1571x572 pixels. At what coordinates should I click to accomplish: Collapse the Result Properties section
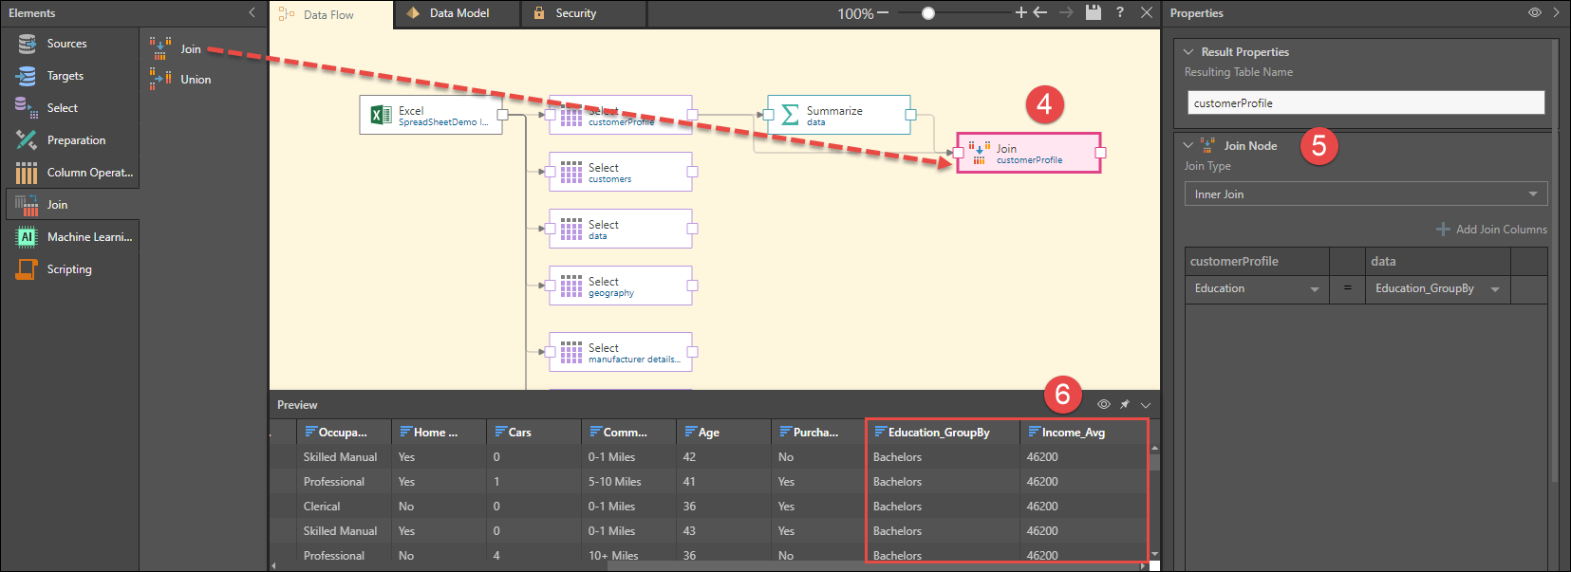(x=1188, y=52)
